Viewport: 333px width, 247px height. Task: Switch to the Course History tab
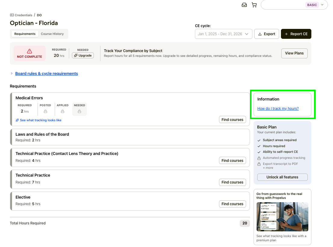pos(52,34)
